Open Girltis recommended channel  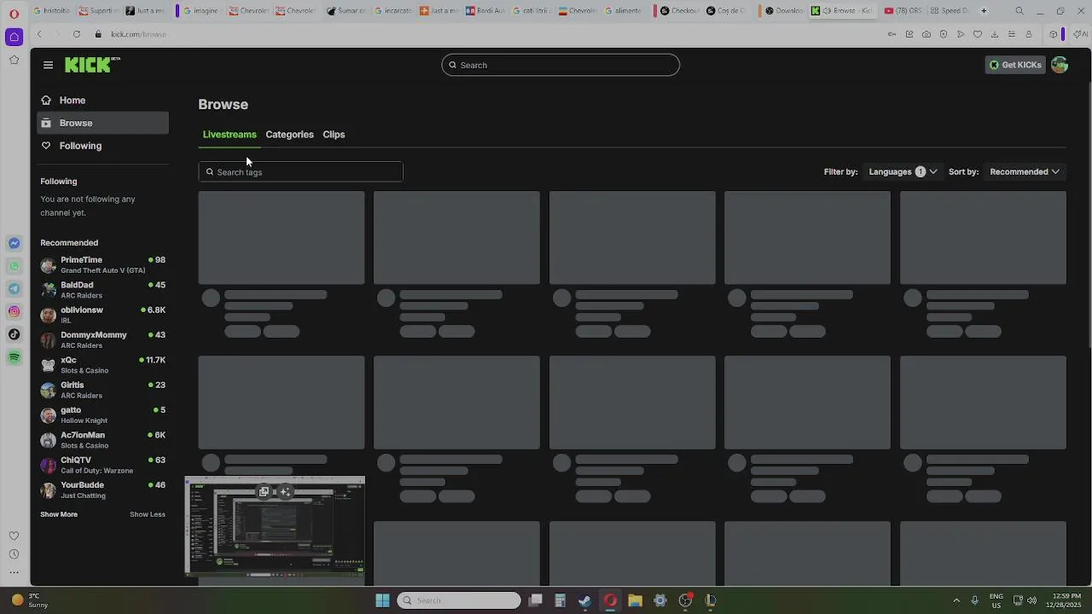tap(102, 390)
